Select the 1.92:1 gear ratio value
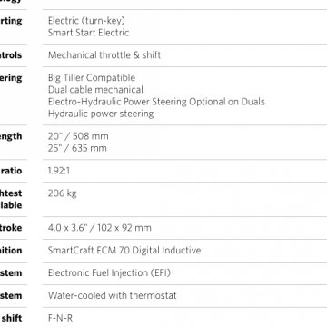The height and width of the screenshot is (327, 327). coord(59,171)
